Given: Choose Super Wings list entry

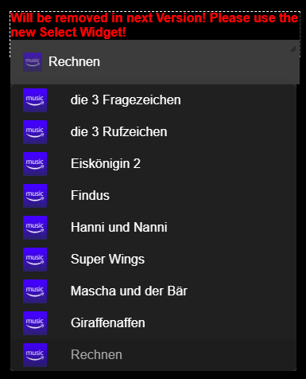Looking at the screenshot, I should pyautogui.click(x=153, y=260).
